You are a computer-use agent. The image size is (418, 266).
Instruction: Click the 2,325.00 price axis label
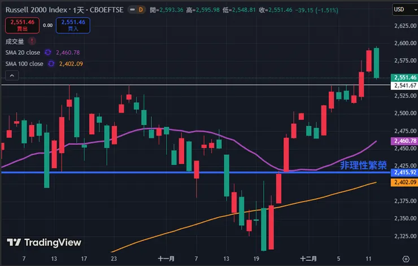[x=405, y=236]
